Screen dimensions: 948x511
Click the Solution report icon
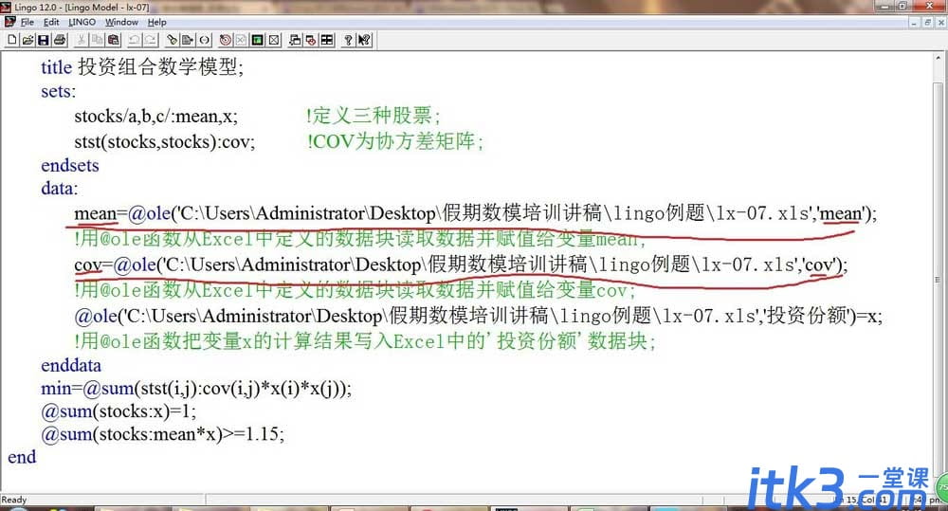click(241, 40)
